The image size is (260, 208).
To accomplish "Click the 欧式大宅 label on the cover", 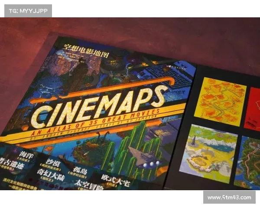I will point(116,180).
